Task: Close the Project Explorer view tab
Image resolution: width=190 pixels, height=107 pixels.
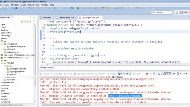Action: 12,18
